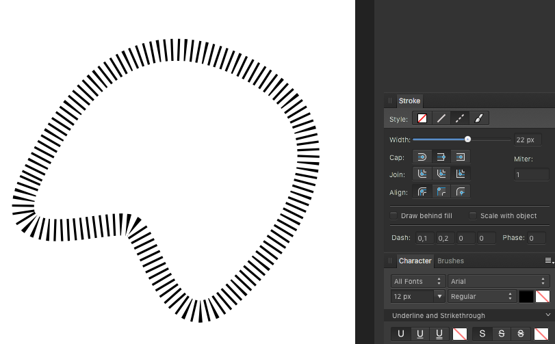Open the Character panel options menu icon
The image size is (555, 344).
549,261
